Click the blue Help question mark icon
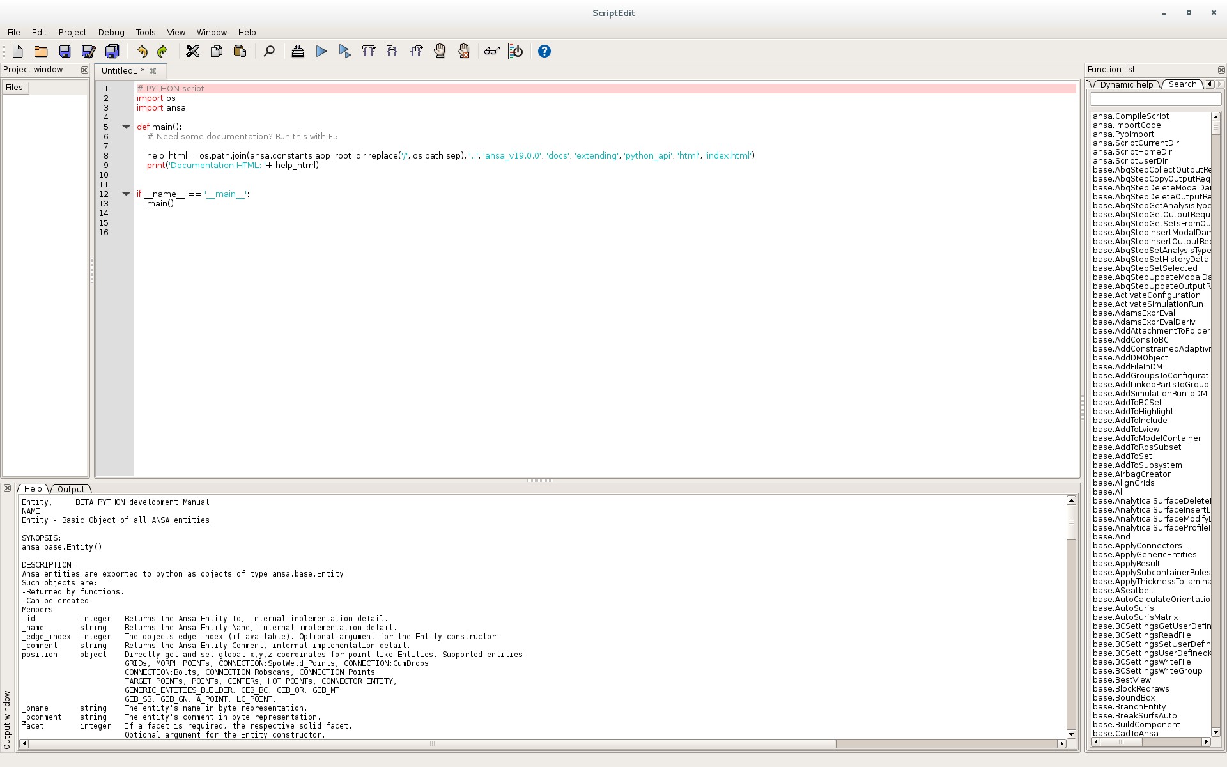The image size is (1227, 767). coord(544,51)
